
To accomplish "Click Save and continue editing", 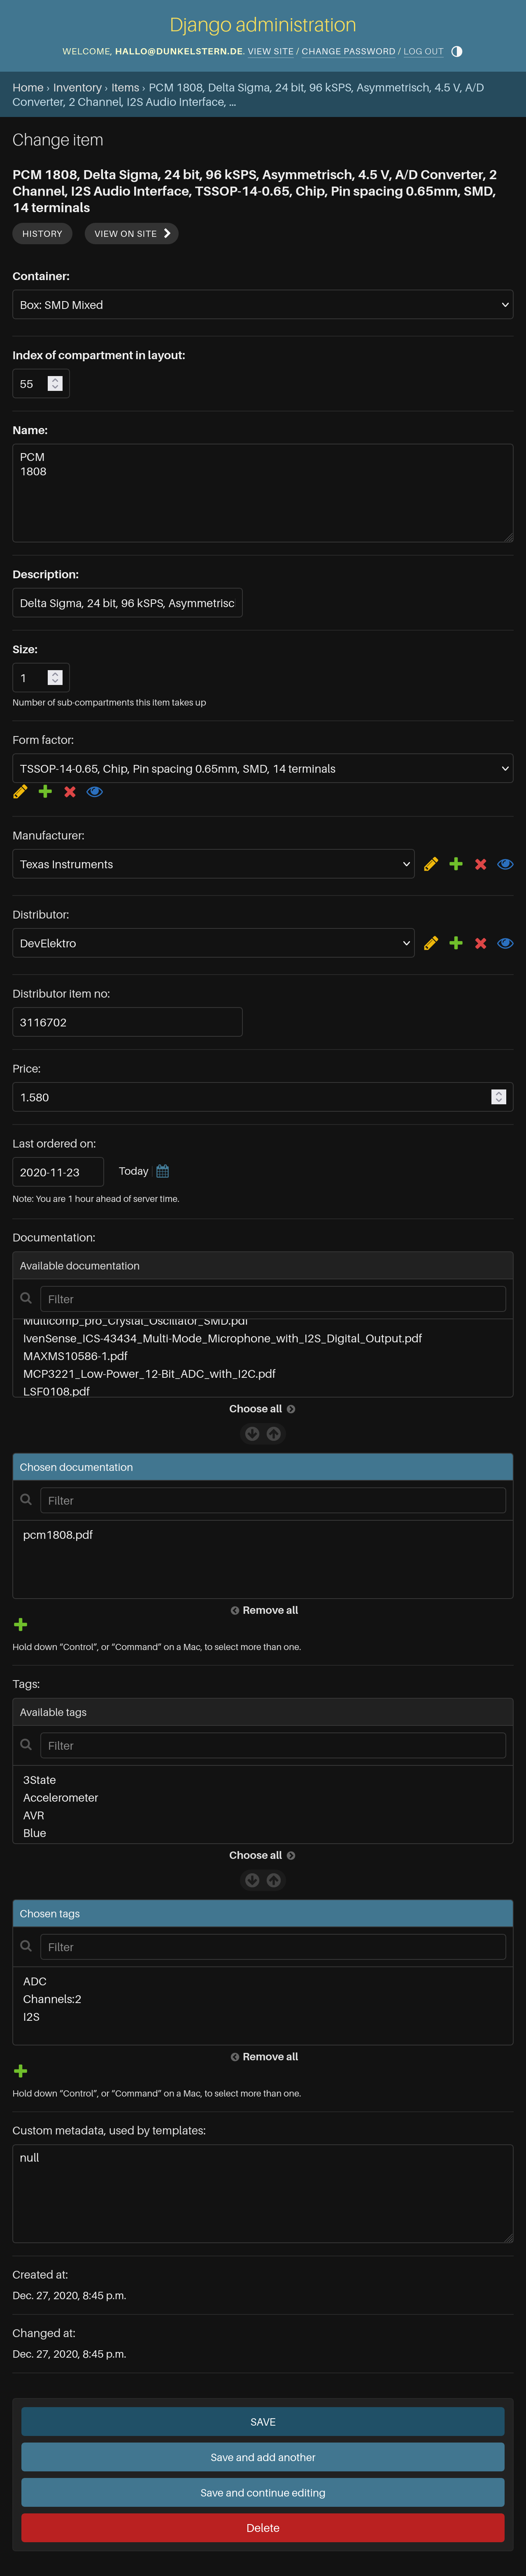I will pyautogui.click(x=263, y=2492).
